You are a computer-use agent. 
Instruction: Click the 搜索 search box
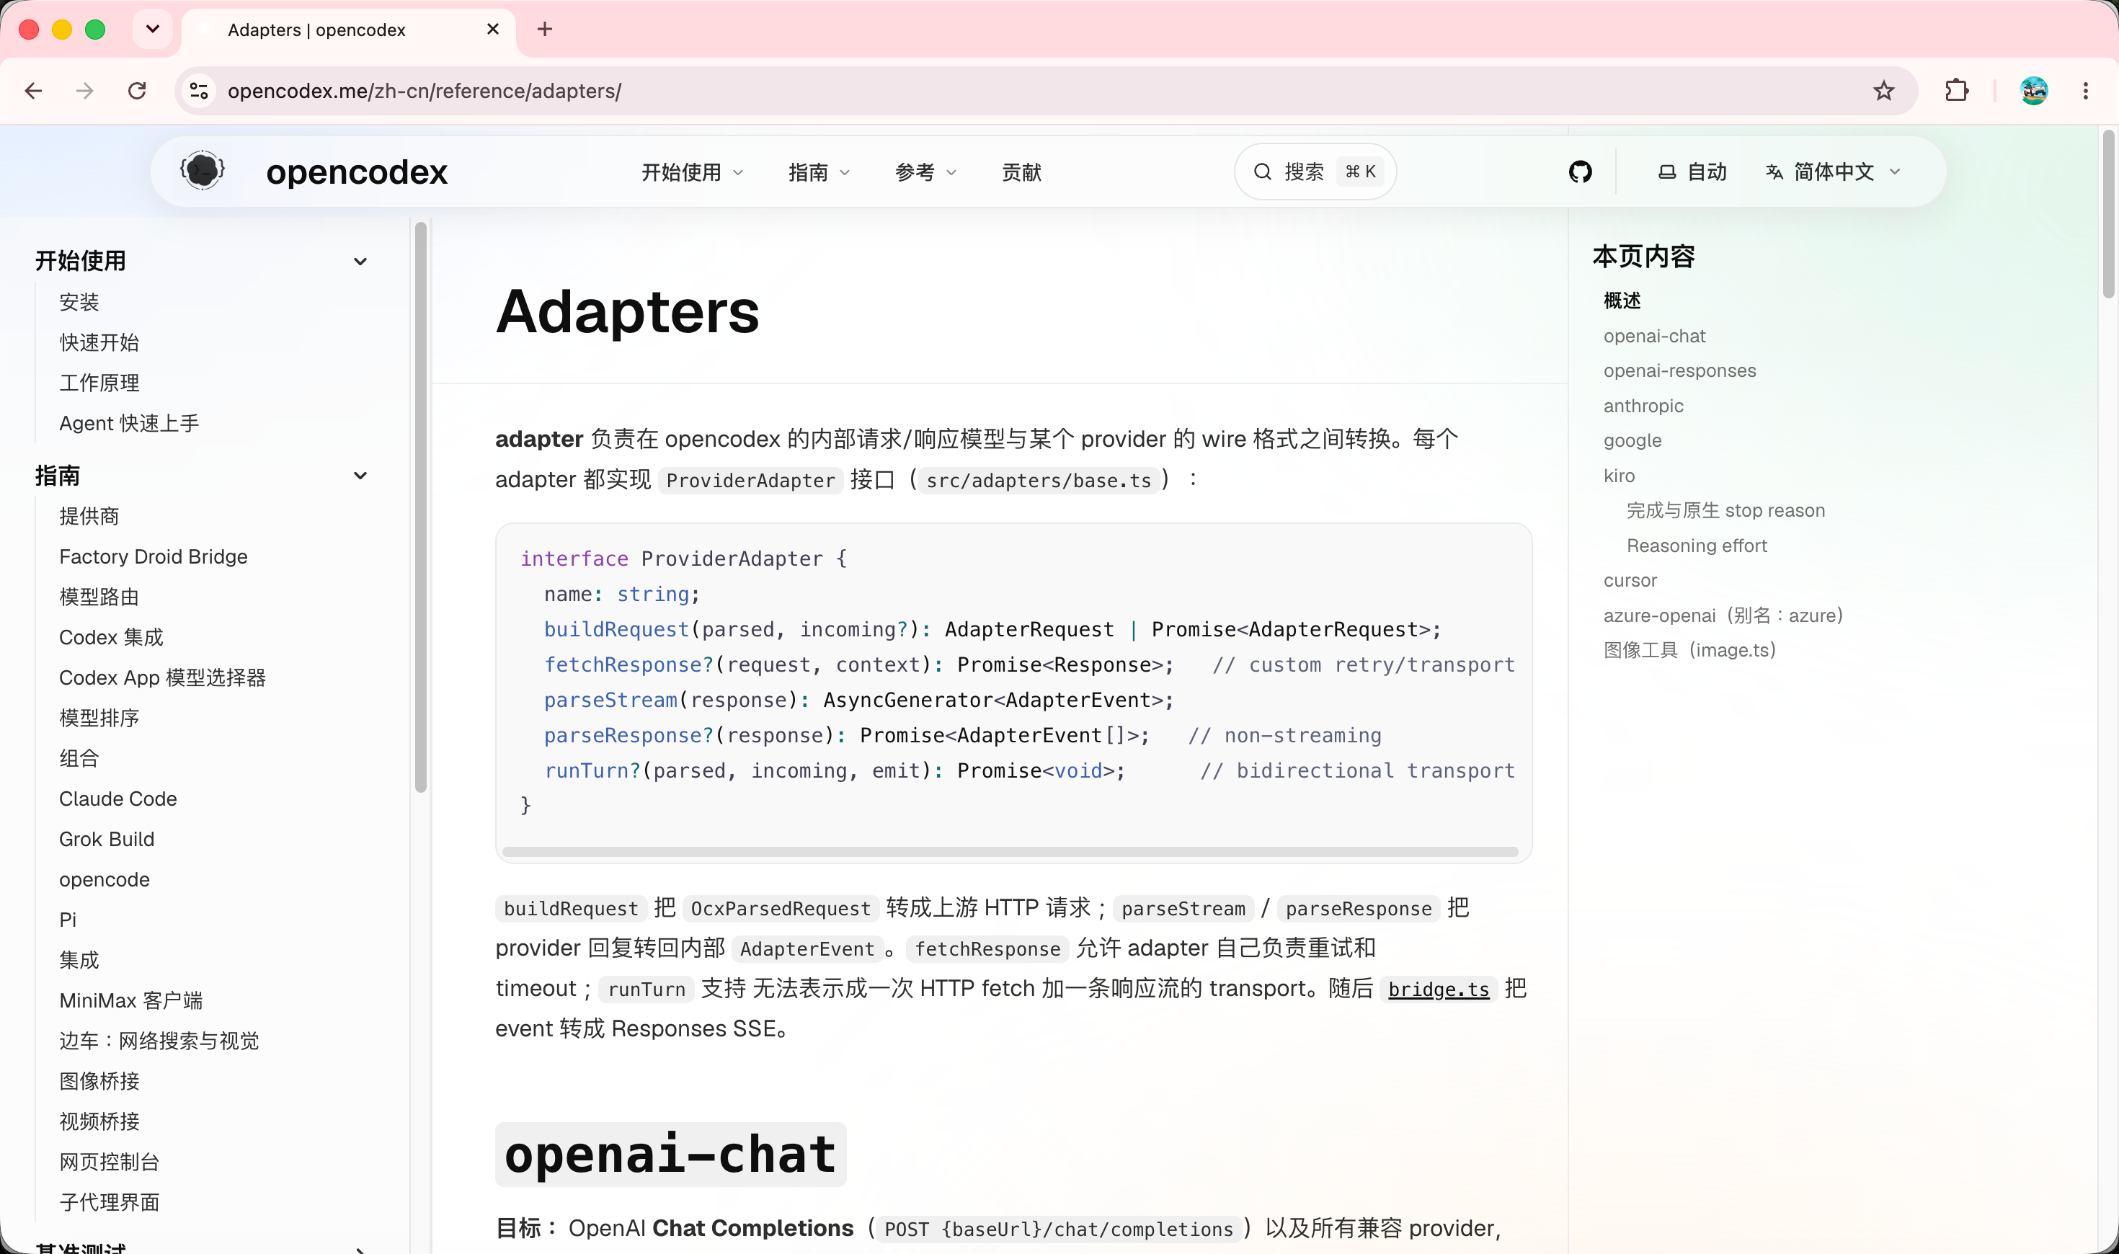click(1315, 172)
